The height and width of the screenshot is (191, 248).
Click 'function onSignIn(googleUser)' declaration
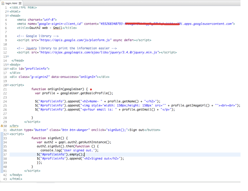point(58,89)
